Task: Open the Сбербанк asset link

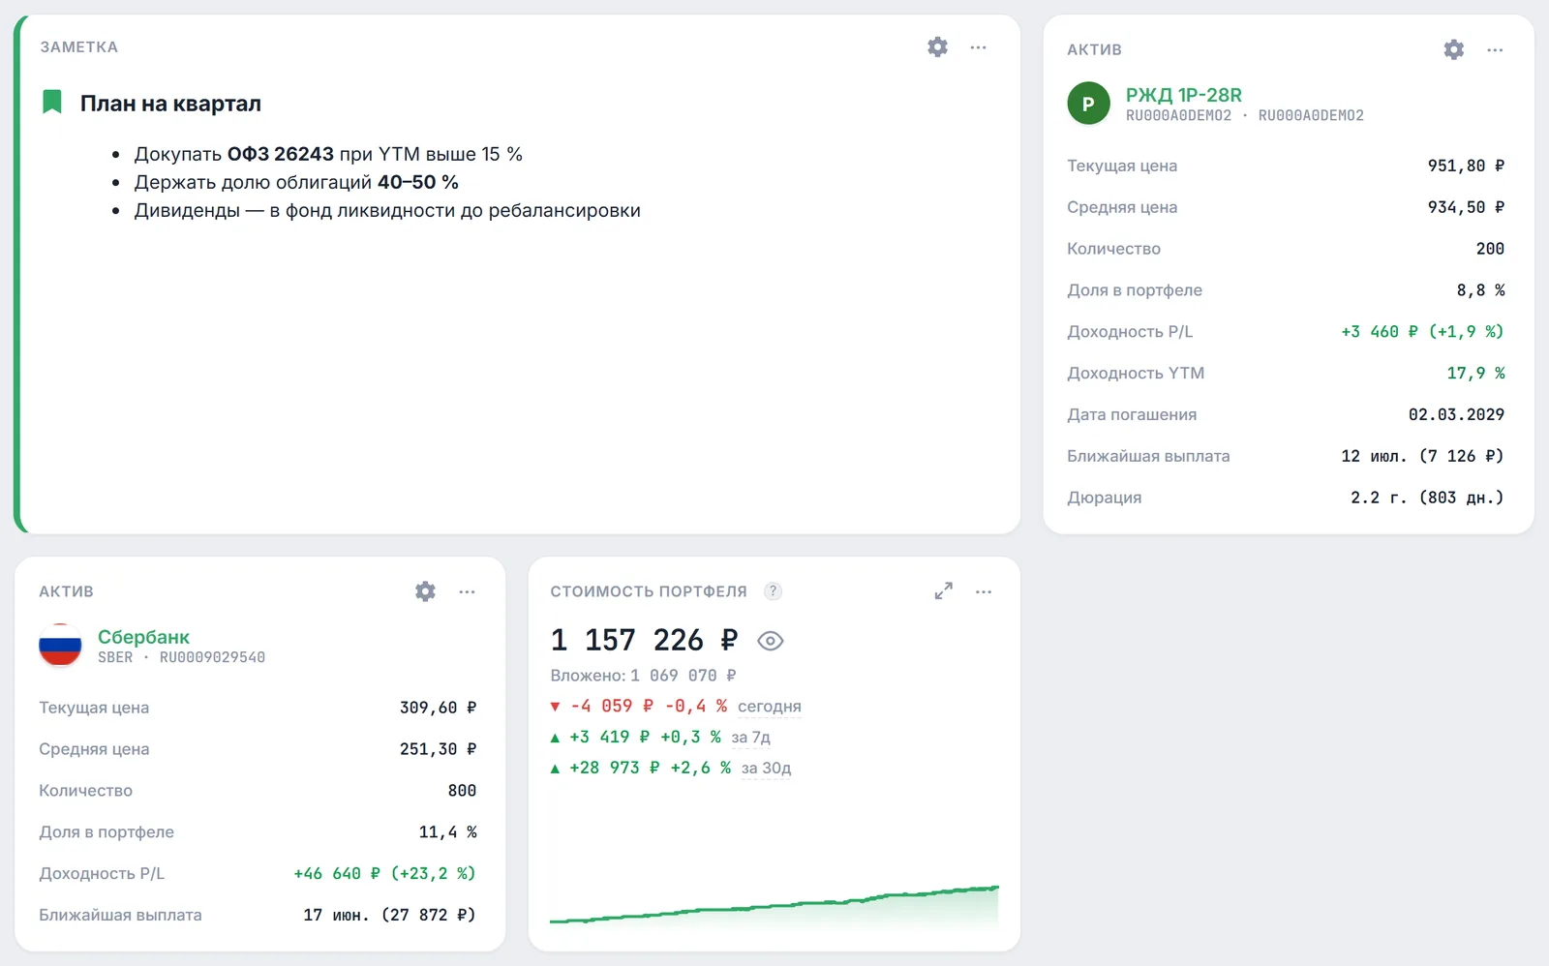Action: coord(143,637)
